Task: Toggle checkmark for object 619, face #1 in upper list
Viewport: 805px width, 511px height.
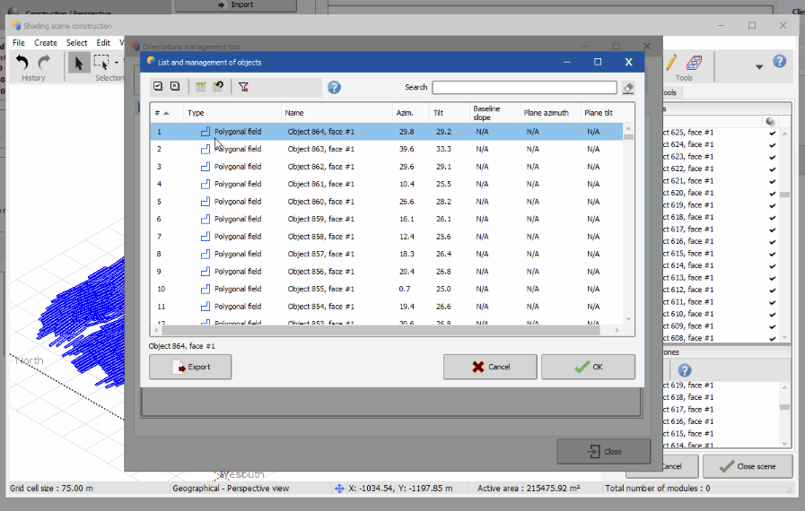Action: click(x=772, y=205)
